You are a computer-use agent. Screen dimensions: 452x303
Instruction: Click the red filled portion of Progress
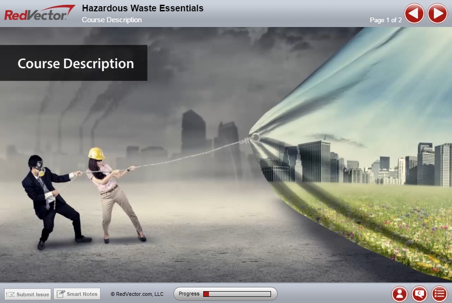[206, 294]
